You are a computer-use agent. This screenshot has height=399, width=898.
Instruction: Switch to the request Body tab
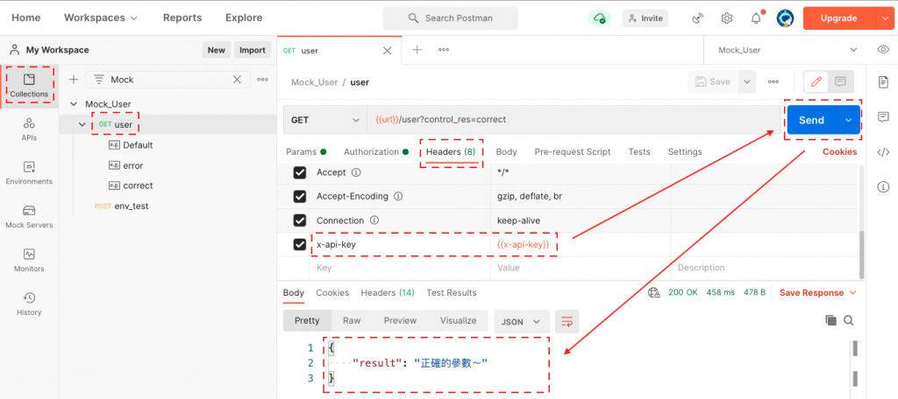(x=506, y=151)
